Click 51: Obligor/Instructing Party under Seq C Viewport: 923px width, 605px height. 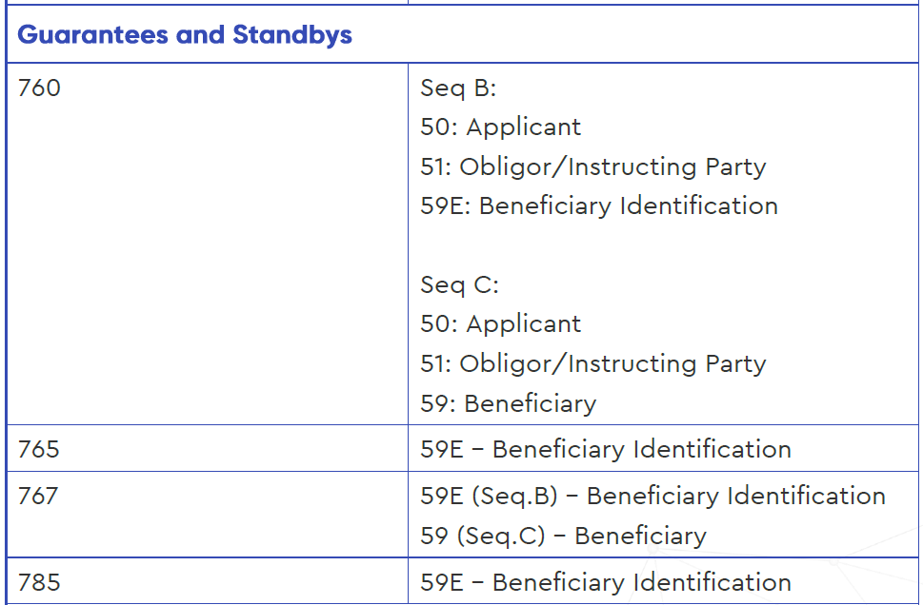[593, 364]
